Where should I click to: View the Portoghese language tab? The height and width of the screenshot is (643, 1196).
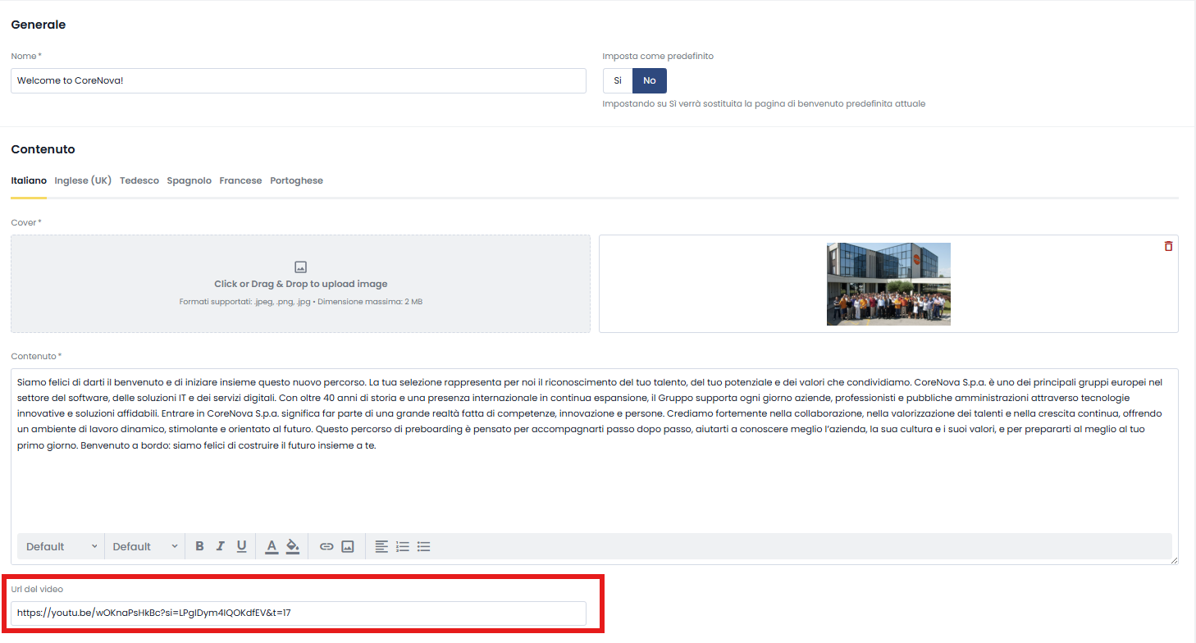297,180
